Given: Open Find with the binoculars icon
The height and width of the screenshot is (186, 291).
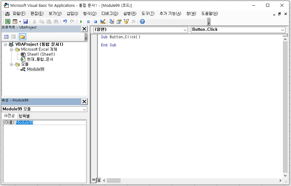Looking at the screenshot, I should pos(56,21).
